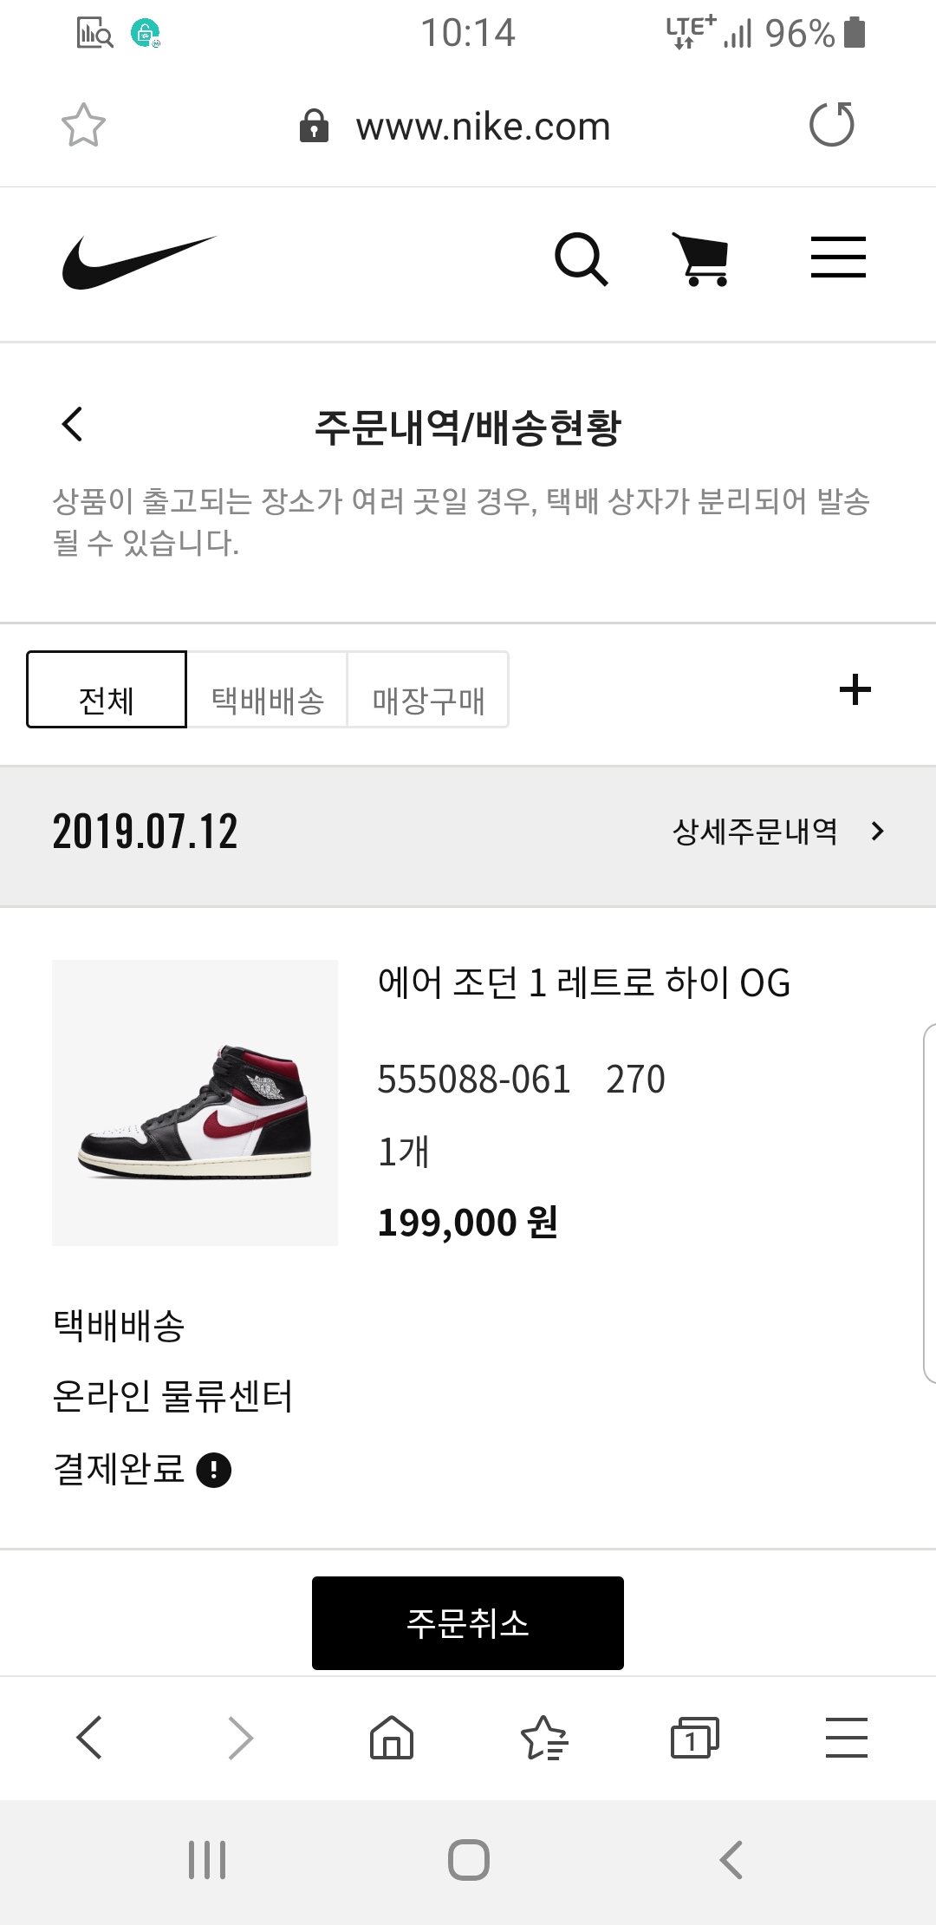Open browser bookmarks list
The image size is (936, 1925).
(543, 1738)
